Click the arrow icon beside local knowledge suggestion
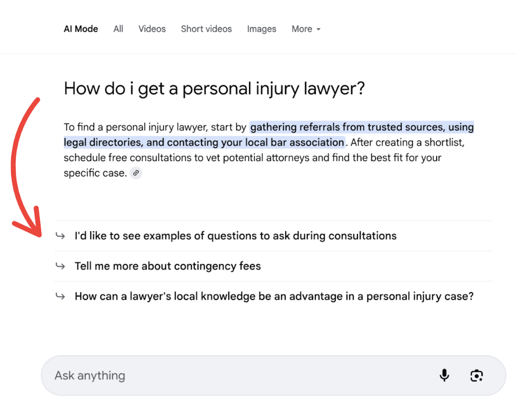The image size is (517, 417). [x=60, y=296]
